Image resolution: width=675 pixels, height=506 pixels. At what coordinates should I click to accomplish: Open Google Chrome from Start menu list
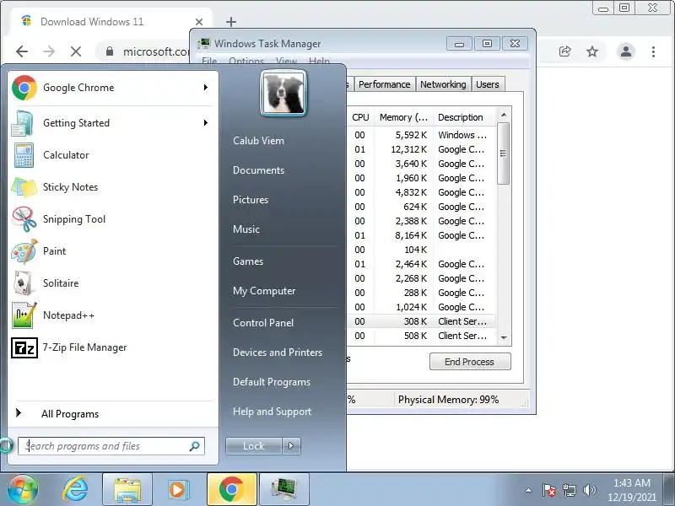click(112, 88)
